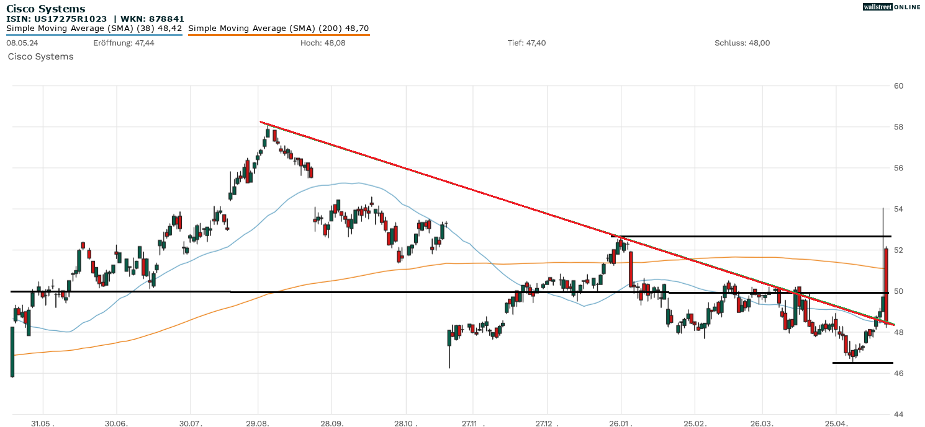925x427 pixels.
Task: Click the orange line under the SMA (200) legend
Action: [x=278, y=35]
